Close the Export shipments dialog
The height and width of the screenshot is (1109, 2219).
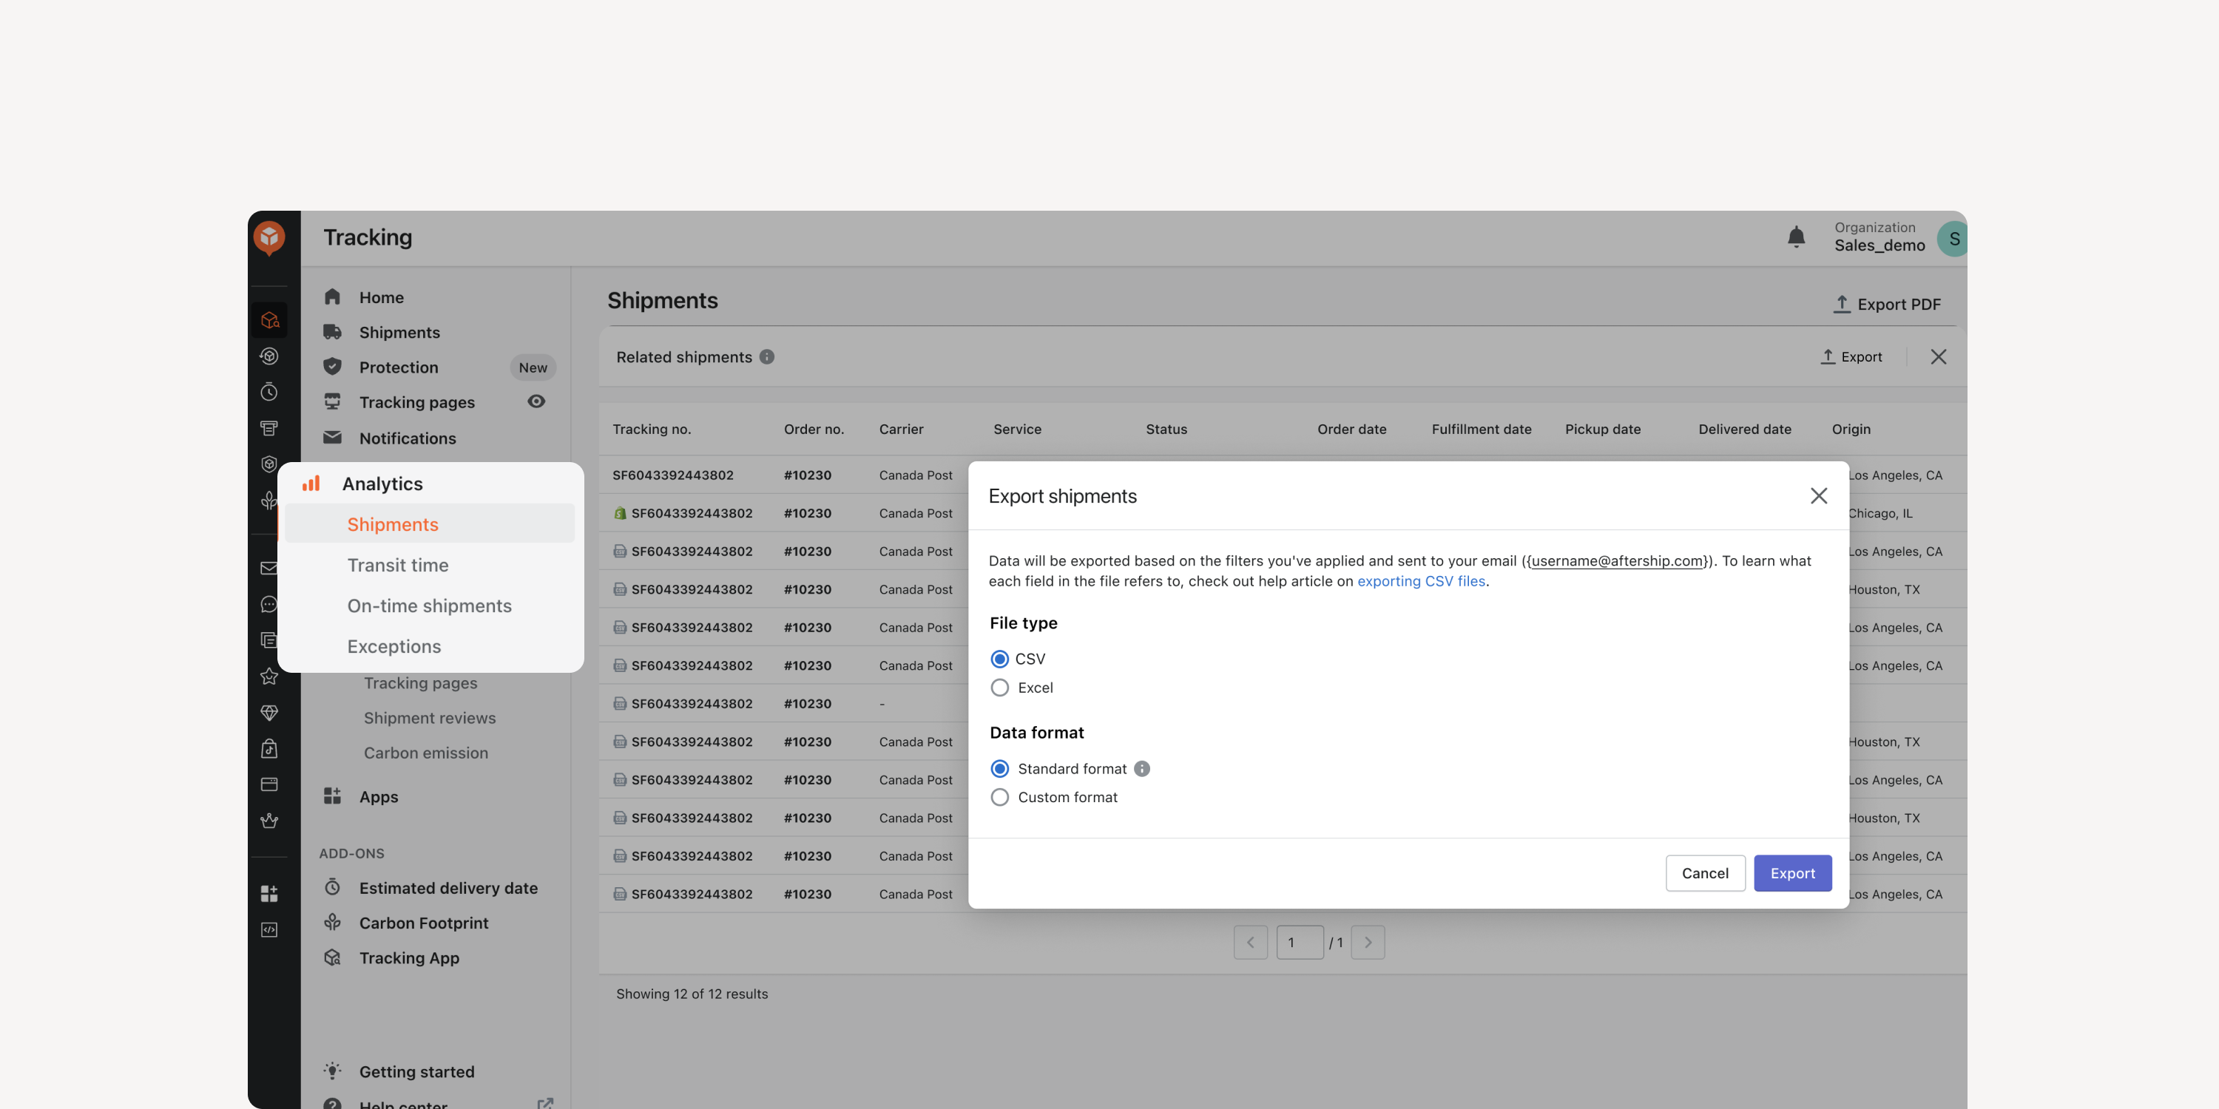(1818, 496)
